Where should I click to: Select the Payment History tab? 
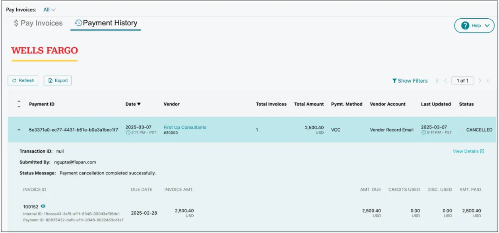(x=106, y=23)
